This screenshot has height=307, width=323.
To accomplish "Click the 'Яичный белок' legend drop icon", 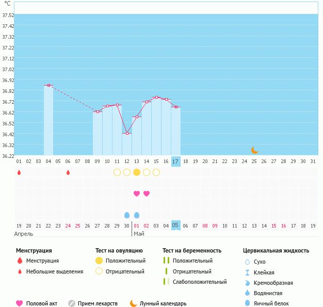I will tap(248, 303).
